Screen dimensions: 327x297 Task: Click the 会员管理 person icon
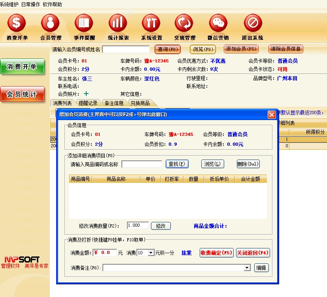(50, 23)
